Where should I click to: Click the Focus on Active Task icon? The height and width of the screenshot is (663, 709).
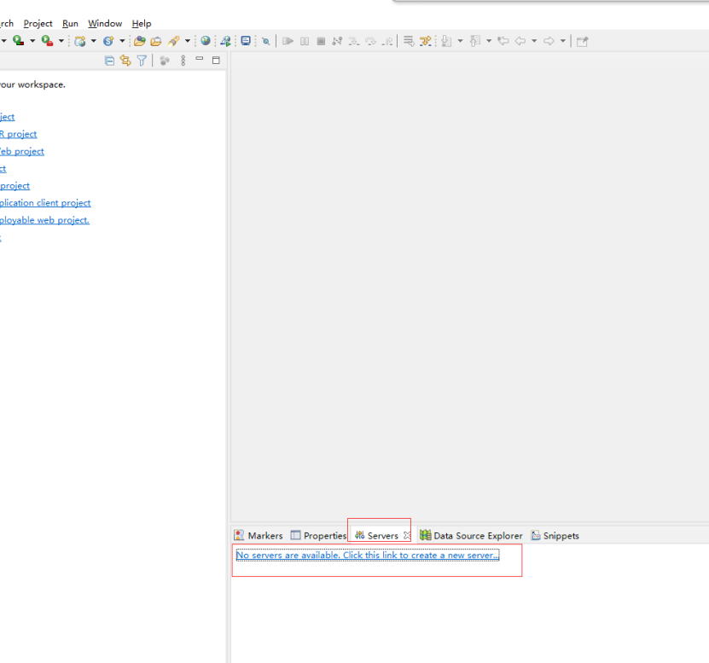coord(165,61)
